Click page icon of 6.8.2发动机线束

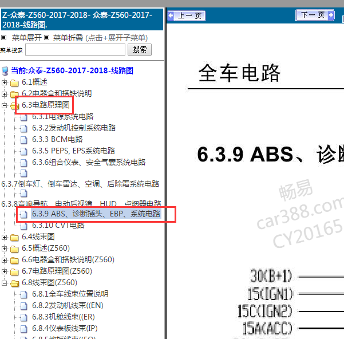[24, 306]
